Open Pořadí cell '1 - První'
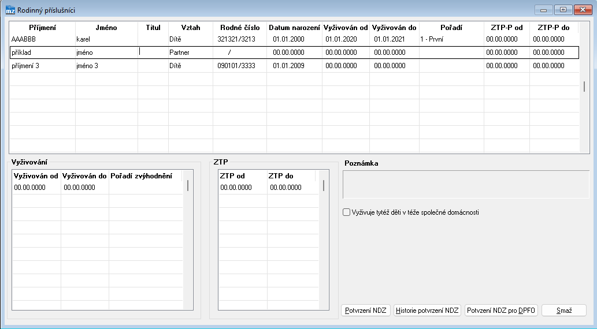This screenshot has width=597, height=329. (x=451, y=39)
